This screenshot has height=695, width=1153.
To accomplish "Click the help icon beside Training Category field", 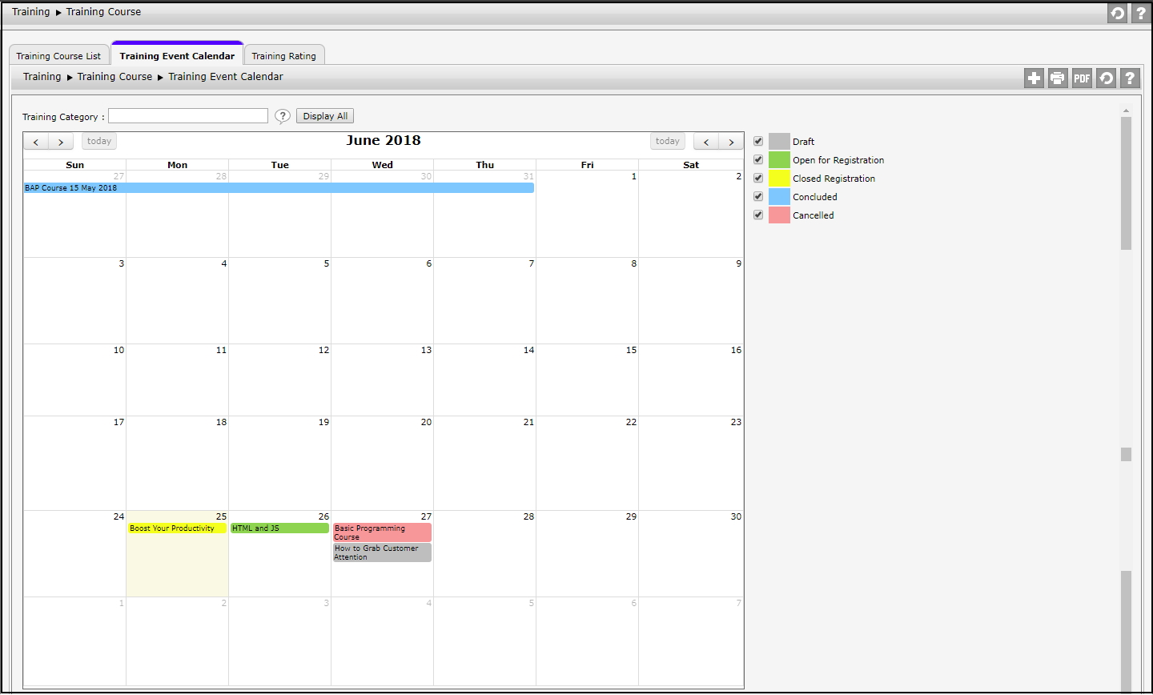I will 282,116.
